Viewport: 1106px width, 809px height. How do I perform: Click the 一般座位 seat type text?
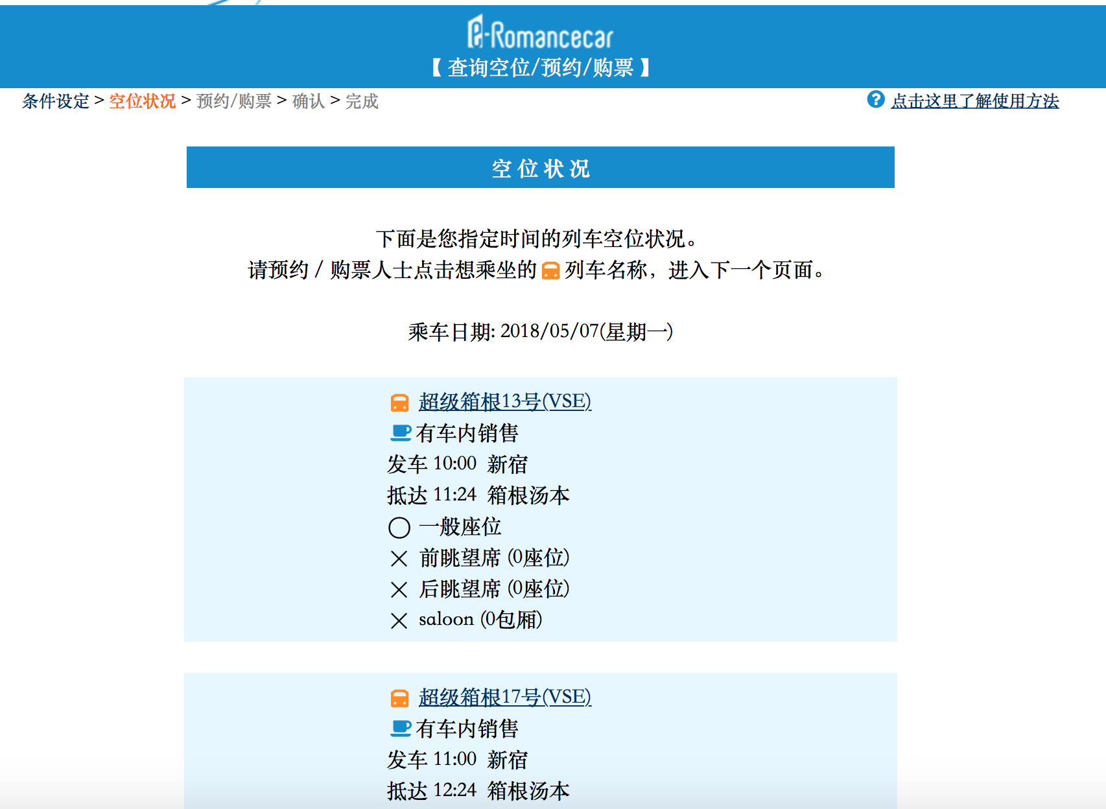click(460, 526)
